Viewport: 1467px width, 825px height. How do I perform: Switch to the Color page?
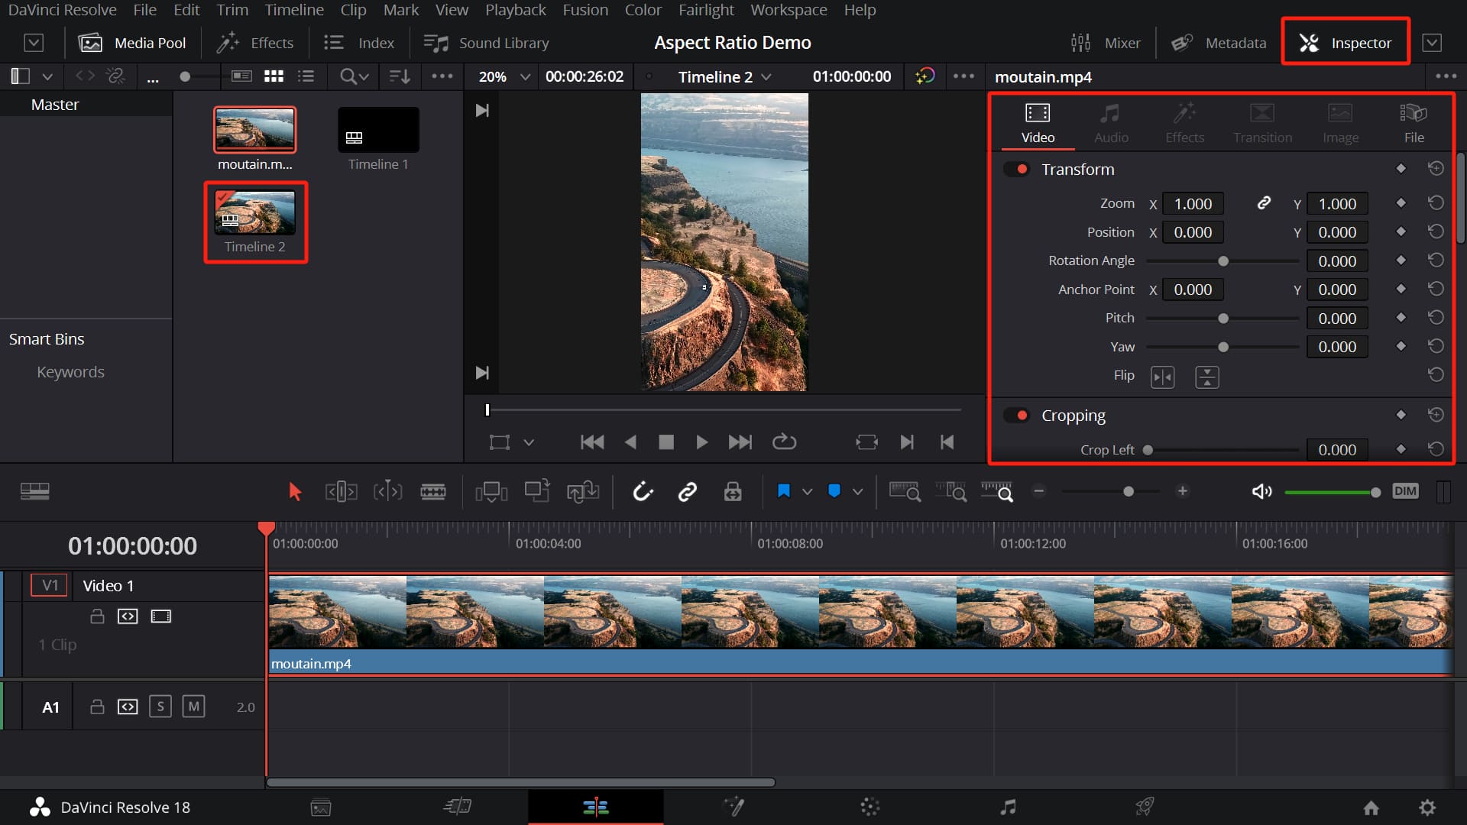click(x=871, y=807)
